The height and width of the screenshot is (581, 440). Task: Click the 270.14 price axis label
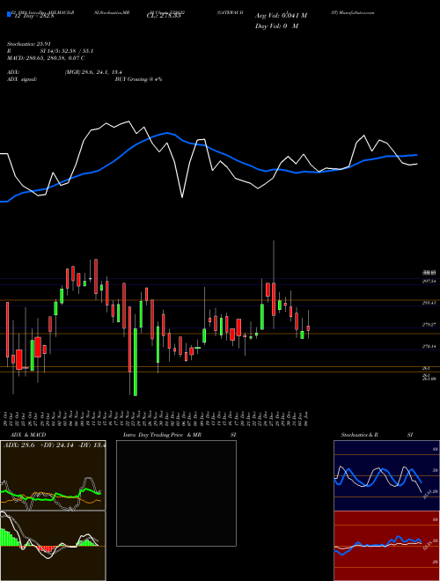point(429,347)
